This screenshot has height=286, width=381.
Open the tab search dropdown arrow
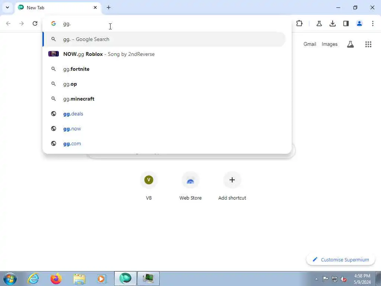pyautogui.click(x=7, y=7)
